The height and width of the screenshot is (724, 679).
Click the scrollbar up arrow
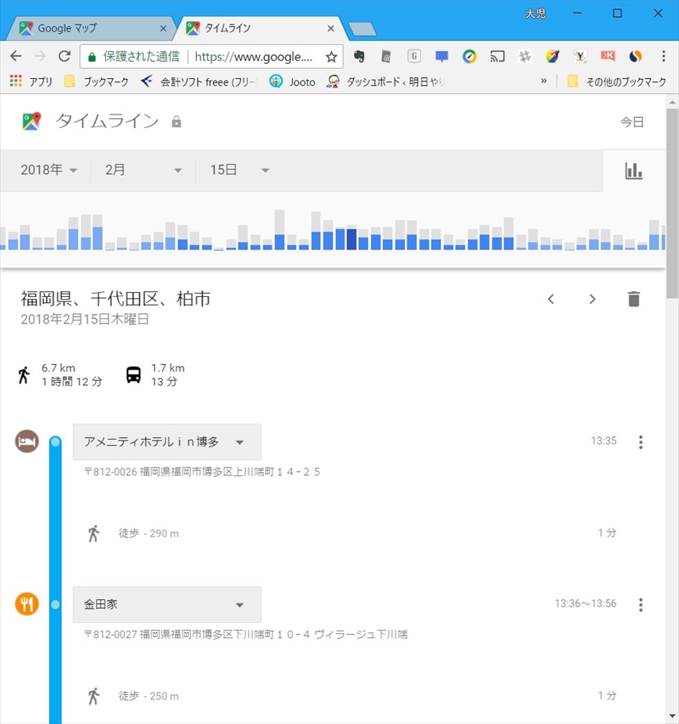672,103
